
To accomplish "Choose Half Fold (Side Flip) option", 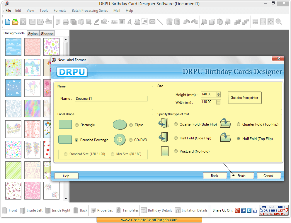I will click(176, 138).
